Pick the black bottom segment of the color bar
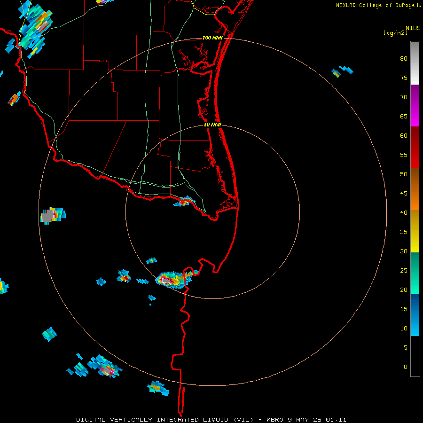The height and width of the screenshot is (423, 423). [x=415, y=356]
